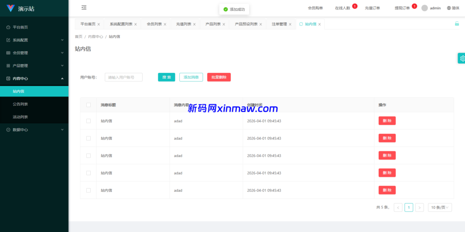Check the fifth 站内信 row checkbox

coord(89,190)
